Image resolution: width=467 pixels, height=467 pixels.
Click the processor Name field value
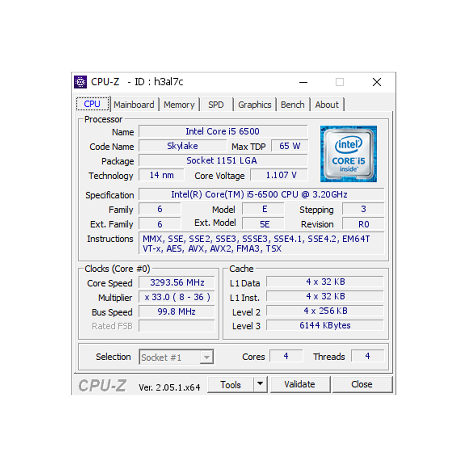pyautogui.click(x=223, y=131)
